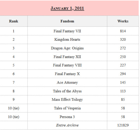Click the Tales of Vesperia cell
The width and height of the screenshot is (140, 130).
coord(67,108)
